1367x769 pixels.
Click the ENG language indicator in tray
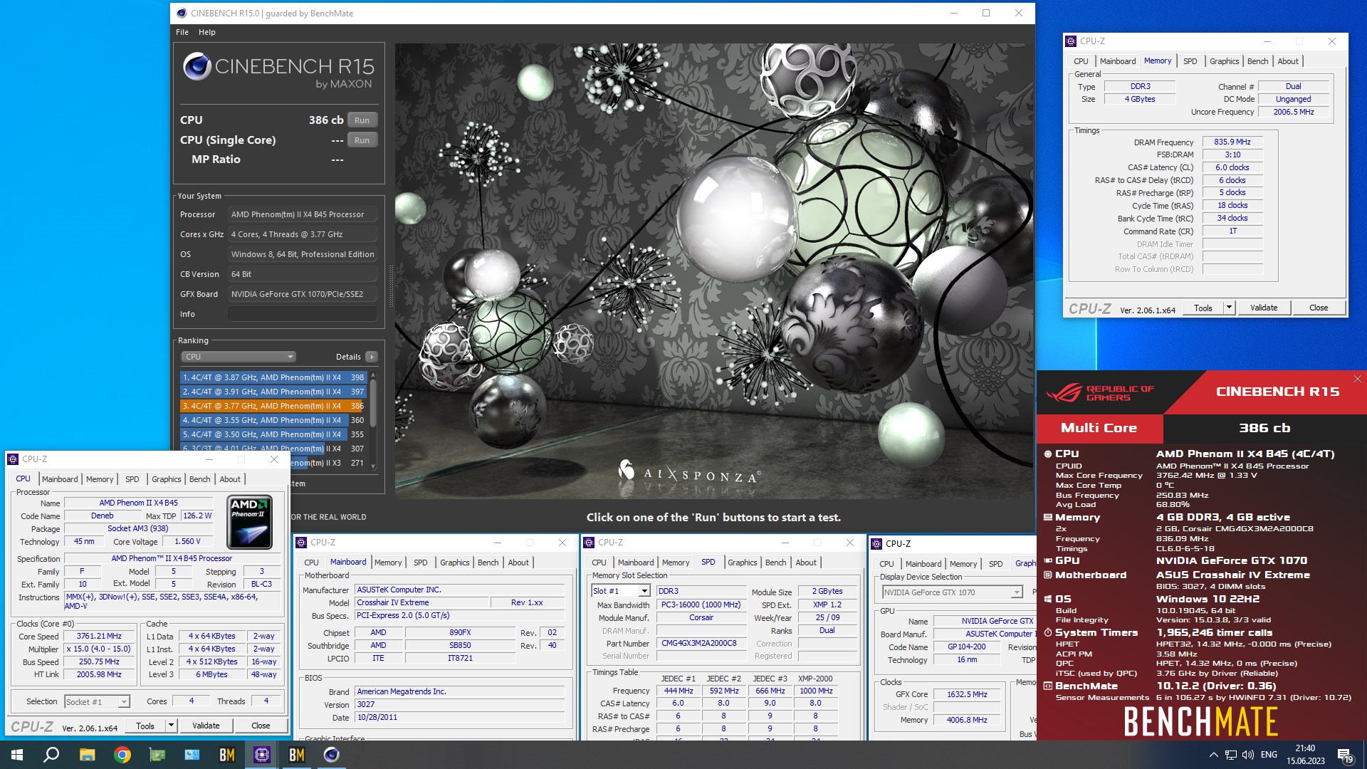tap(1269, 755)
